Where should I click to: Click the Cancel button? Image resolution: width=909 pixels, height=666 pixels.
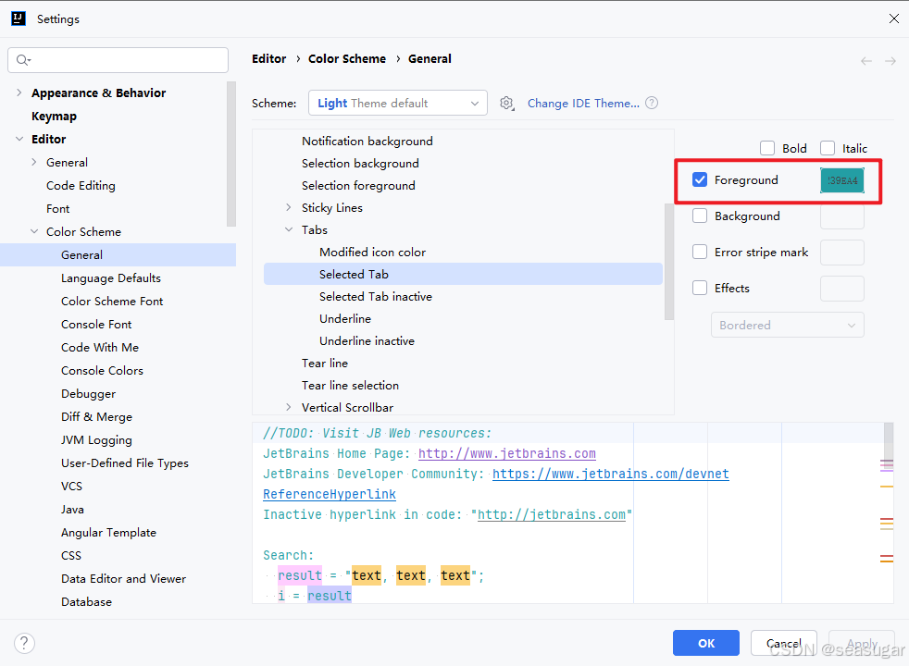(784, 643)
